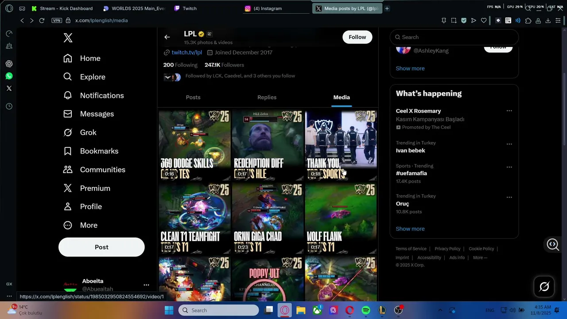Viewport: 567px width, 319px height.
Task: Go back with the browser back arrow
Action: pos(22,20)
